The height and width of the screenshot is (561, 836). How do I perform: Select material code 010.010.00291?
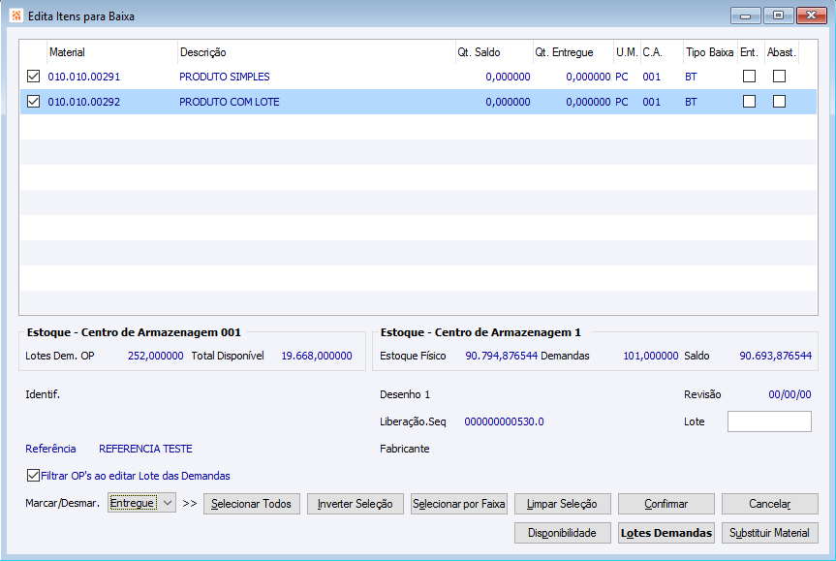tap(83, 77)
